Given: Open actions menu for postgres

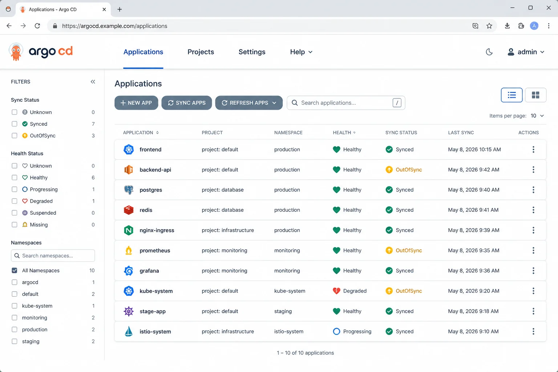Looking at the screenshot, I should (x=533, y=190).
